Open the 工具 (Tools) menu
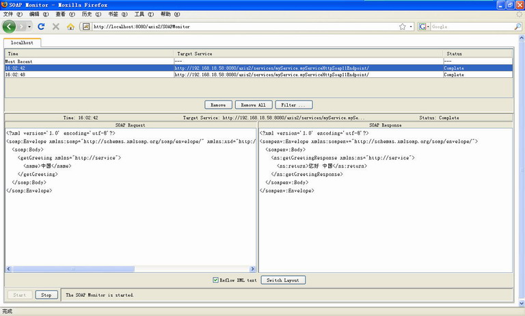Screen dimensions: 525x316 (x=144, y=14)
